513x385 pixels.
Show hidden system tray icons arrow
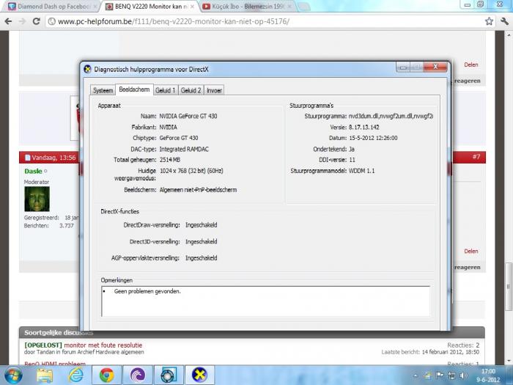coord(416,375)
